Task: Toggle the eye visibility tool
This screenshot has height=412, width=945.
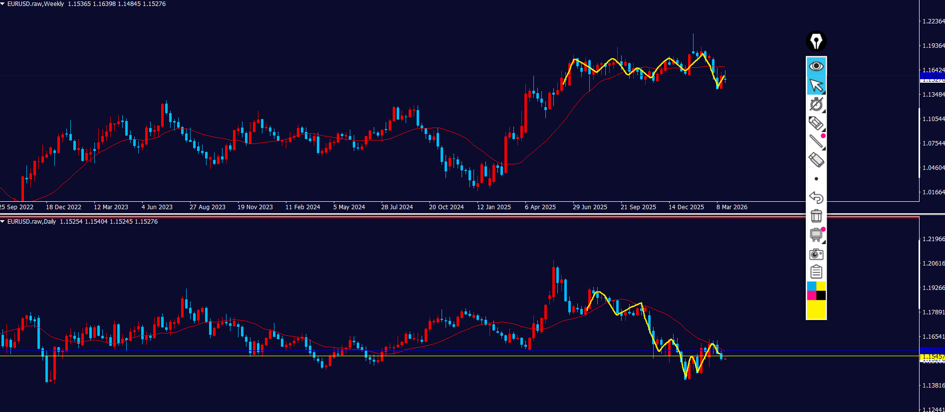Action: tap(816, 66)
